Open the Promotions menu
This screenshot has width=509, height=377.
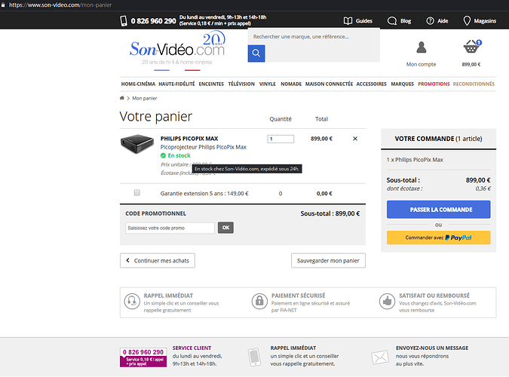[x=434, y=84]
